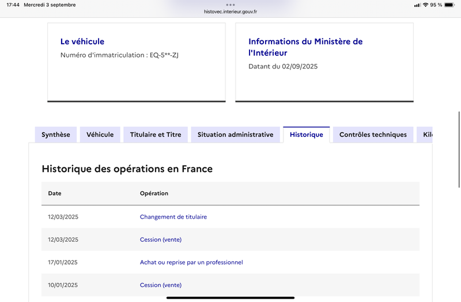Click the registration number EQ-5**-ZJ text

click(x=164, y=55)
